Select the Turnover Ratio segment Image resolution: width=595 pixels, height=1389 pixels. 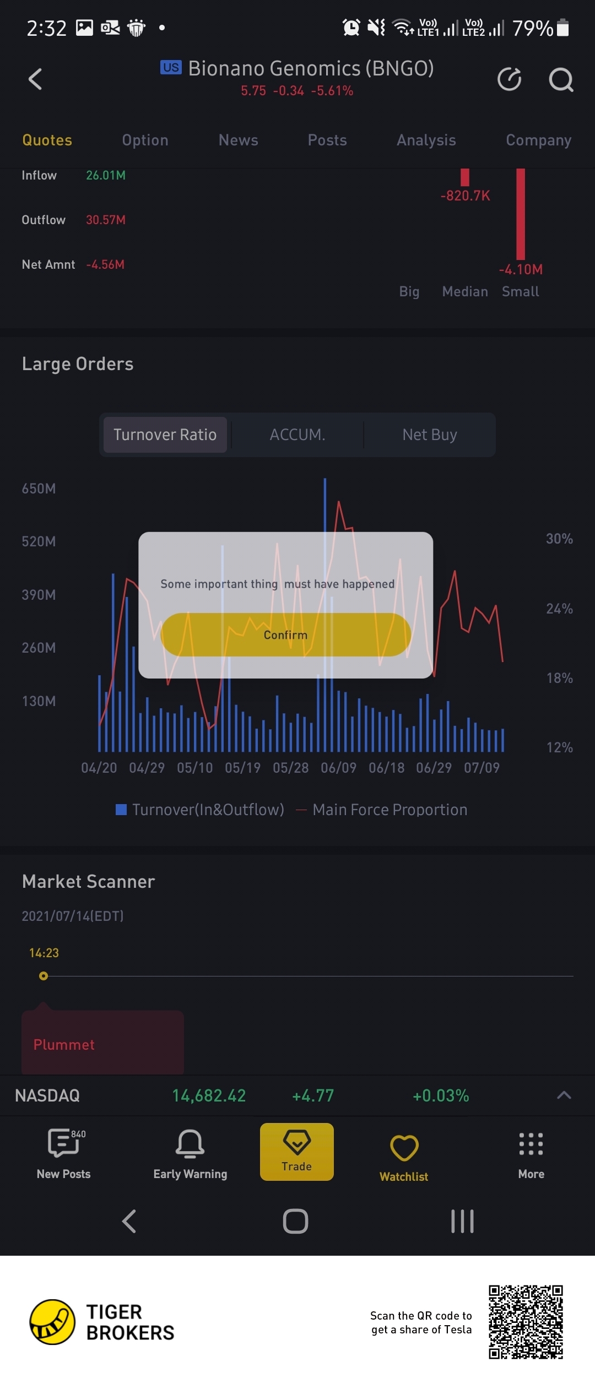pos(165,435)
